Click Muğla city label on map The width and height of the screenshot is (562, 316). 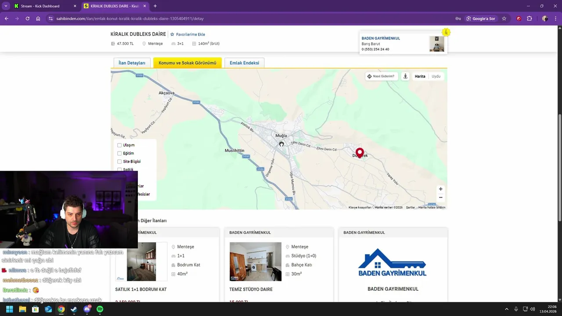pyautogui.click(x=281, y=136)
